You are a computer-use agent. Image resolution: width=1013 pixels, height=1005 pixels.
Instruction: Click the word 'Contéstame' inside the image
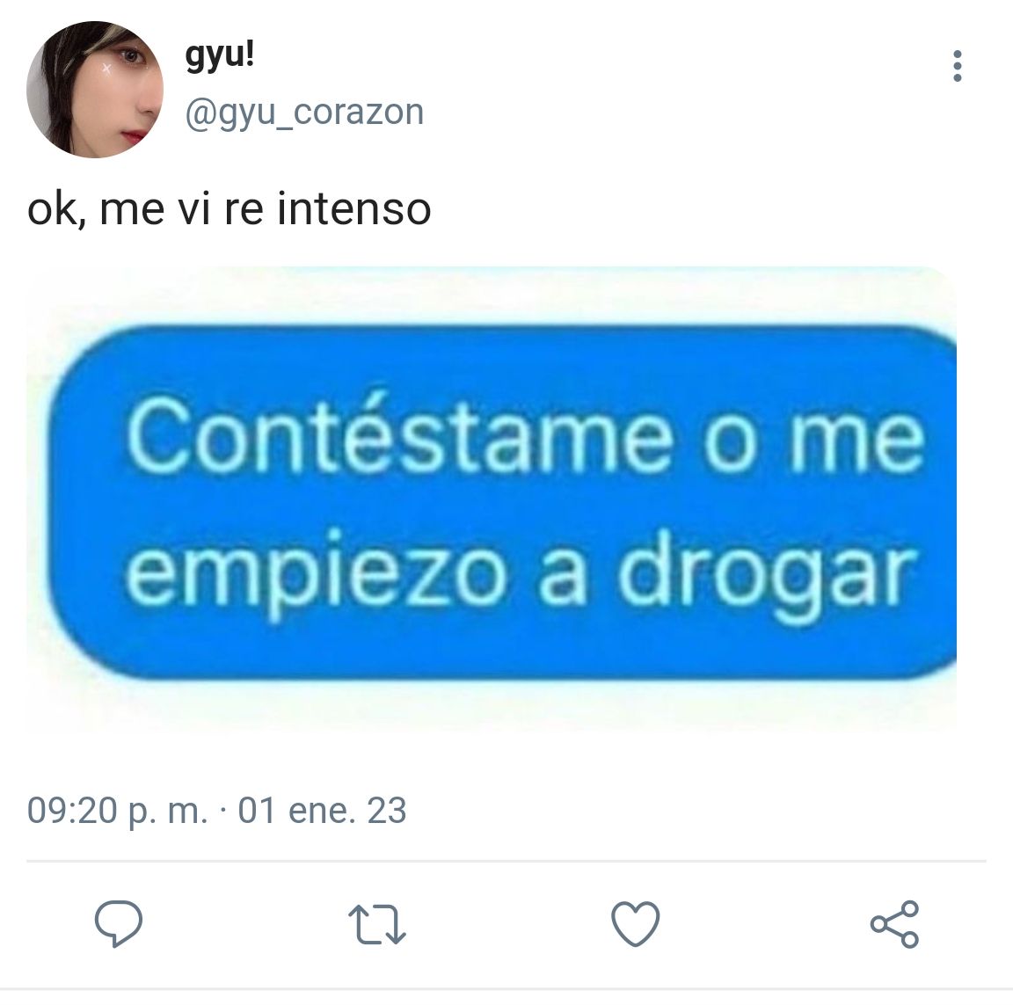coord(400,434)
